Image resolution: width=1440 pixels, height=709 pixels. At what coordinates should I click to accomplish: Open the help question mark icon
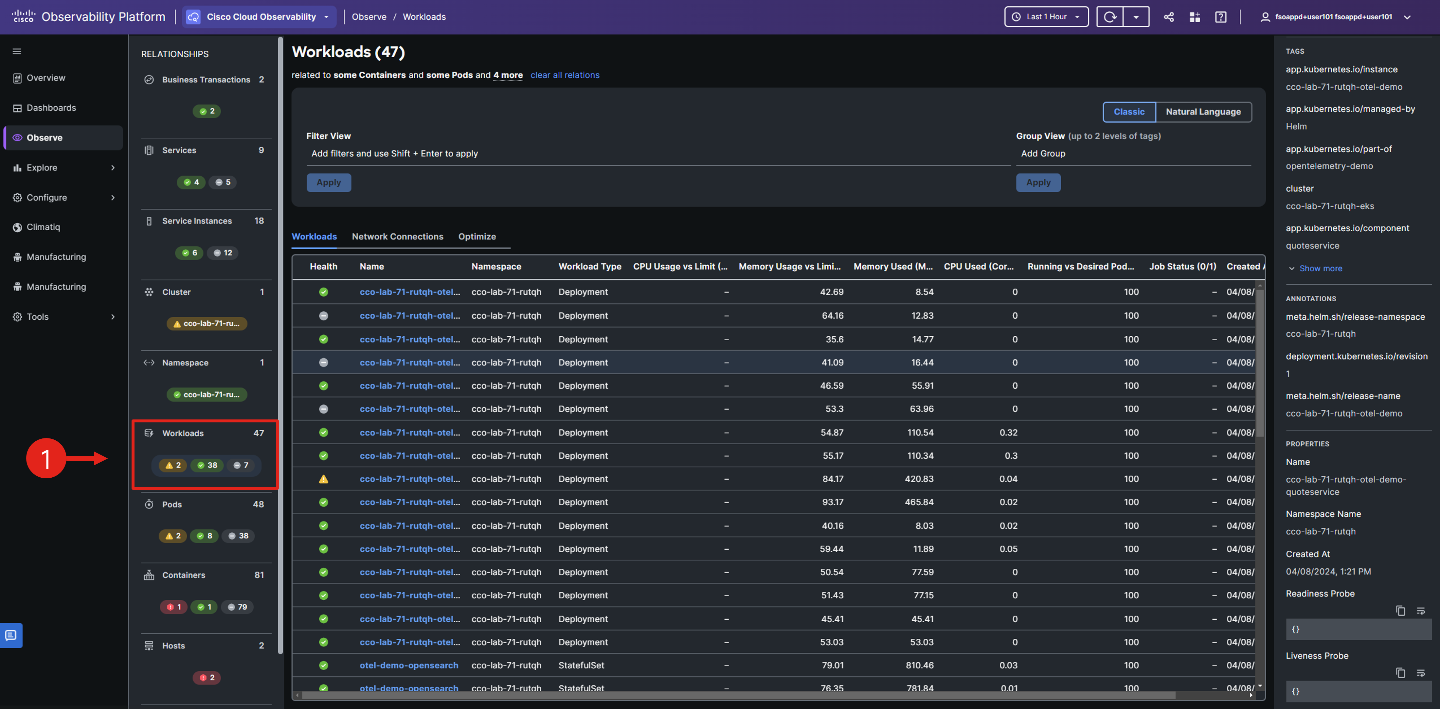click(x=1220, y=17)
